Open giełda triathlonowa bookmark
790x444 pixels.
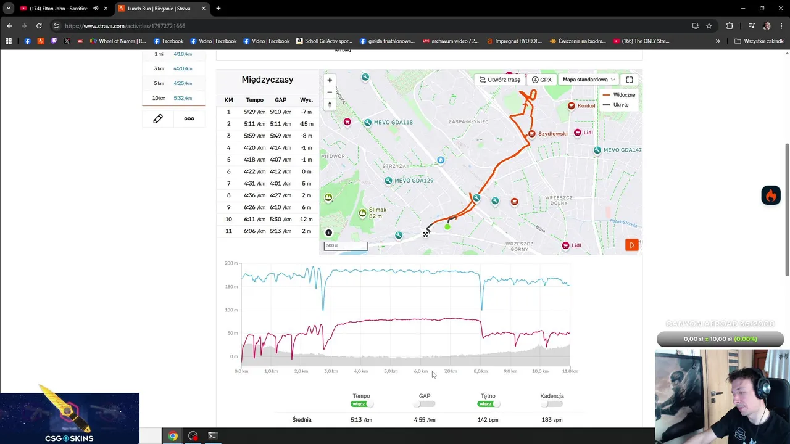(386, 41)
